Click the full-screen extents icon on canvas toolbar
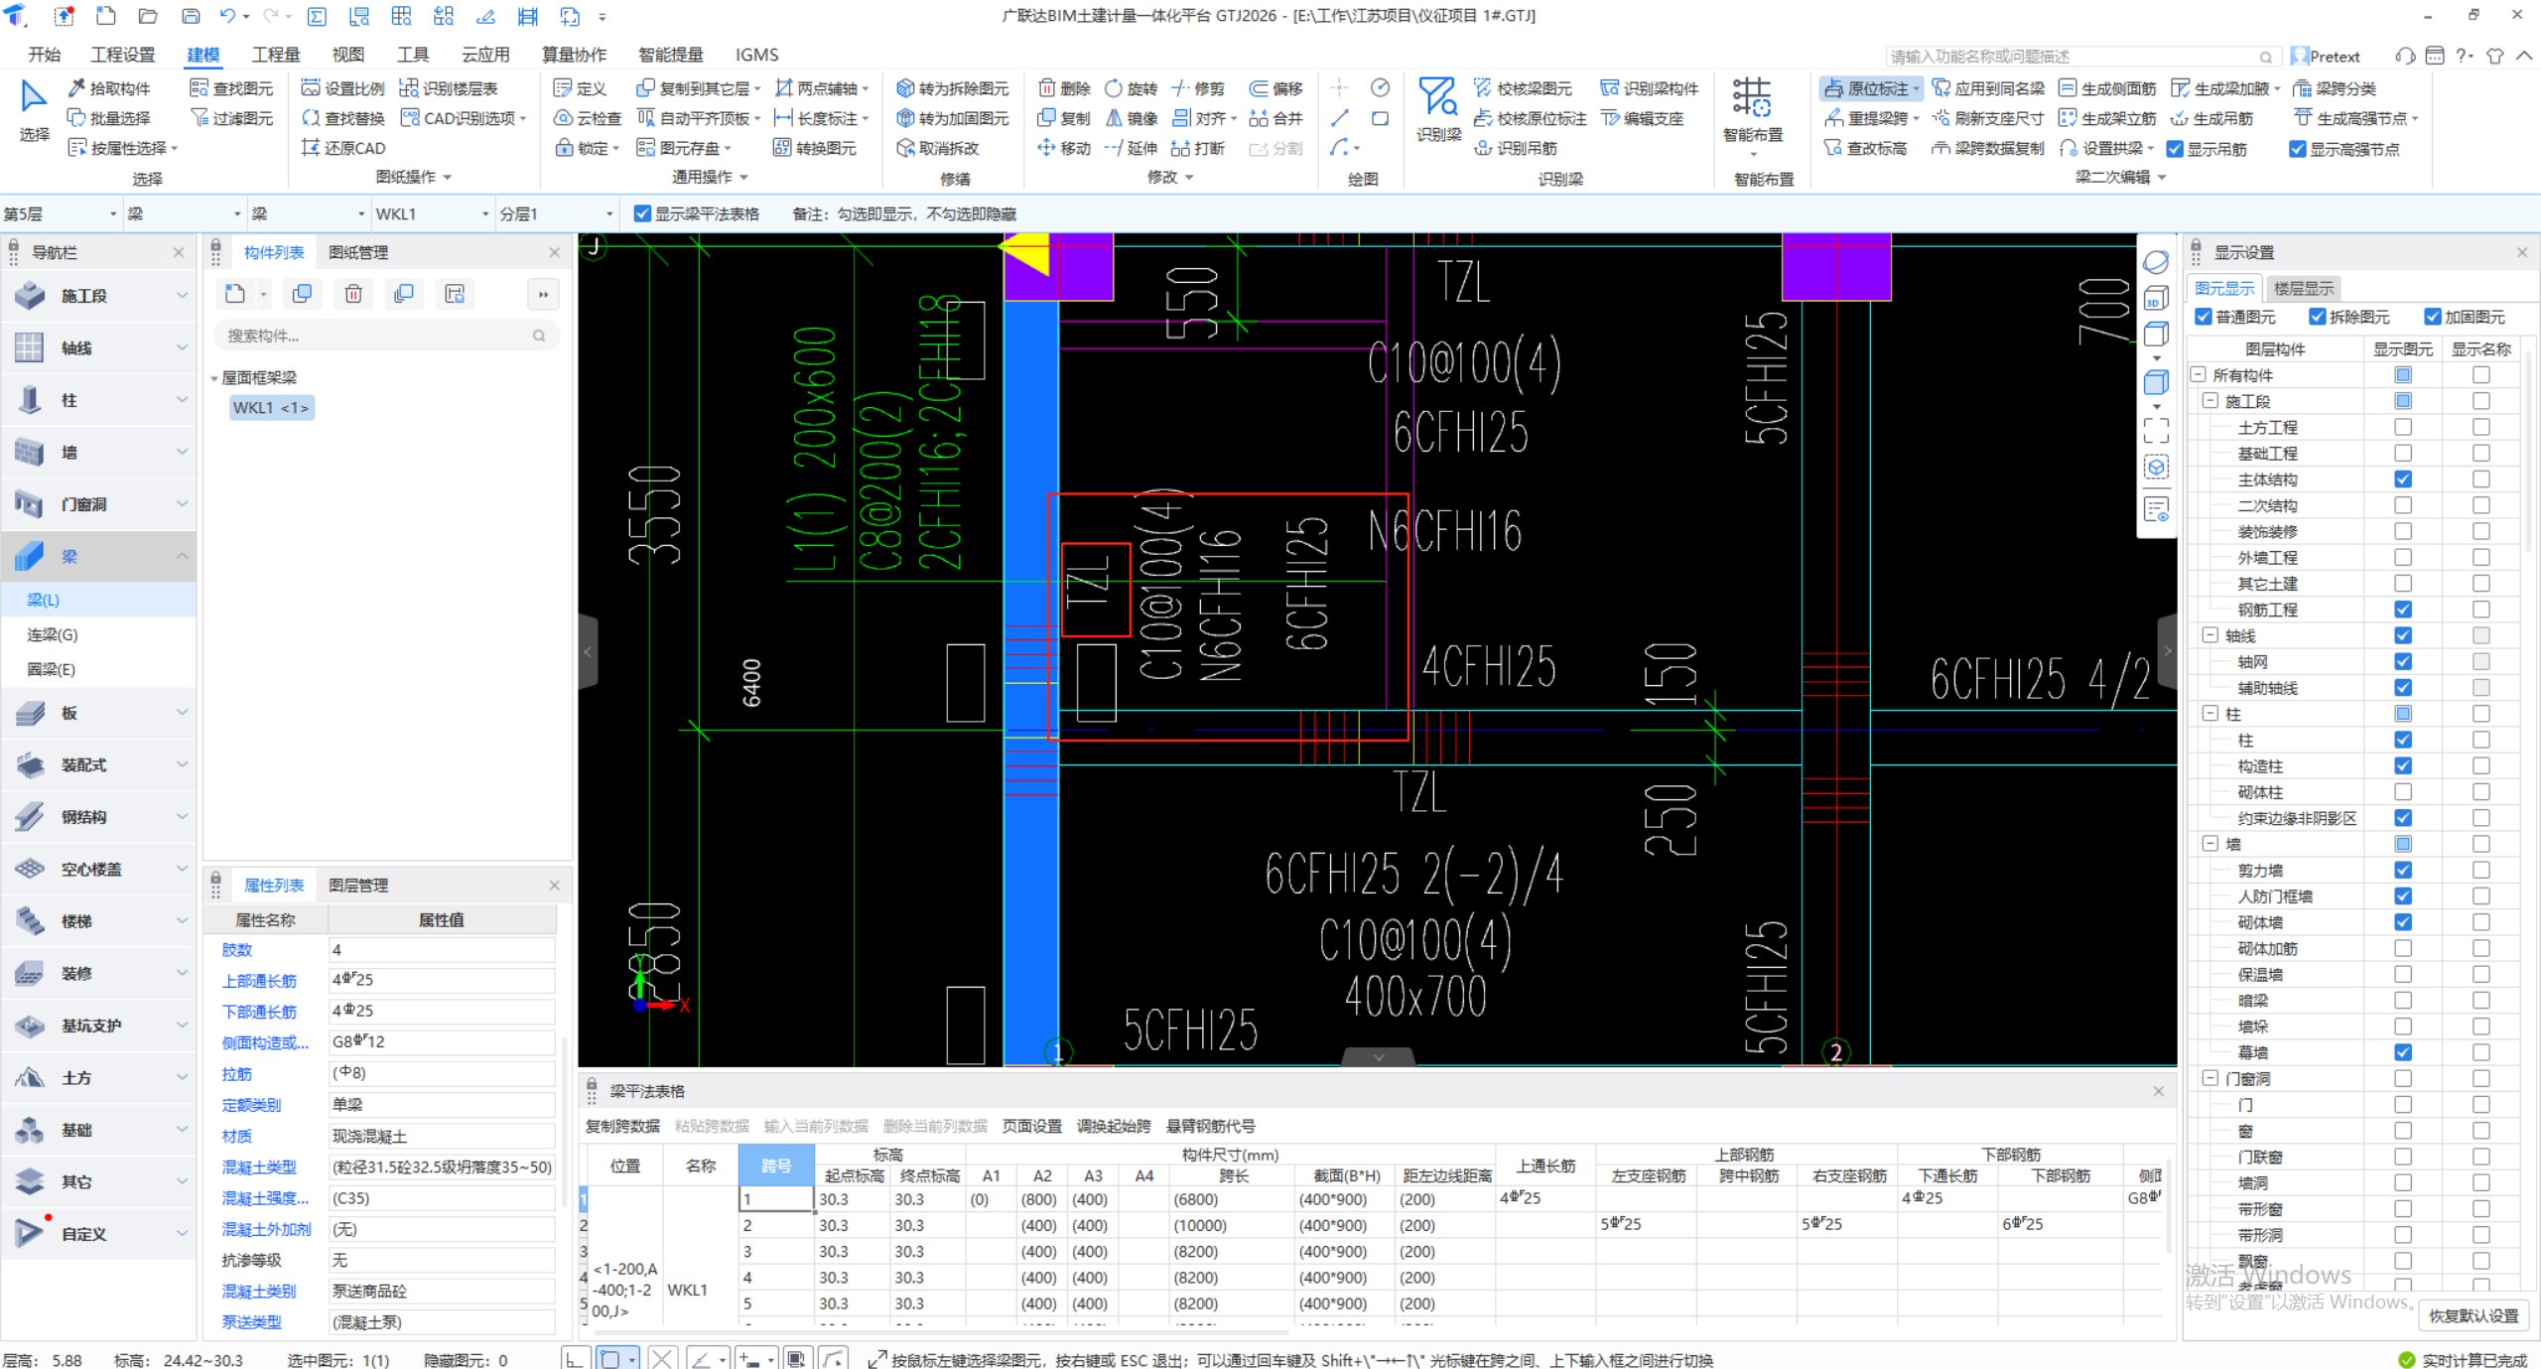Screen dimensions: 2541x1369 (2156, 430)
